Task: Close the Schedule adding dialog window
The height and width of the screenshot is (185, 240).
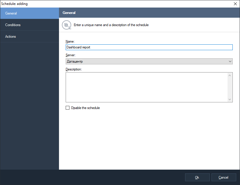Action: point(235,4)
